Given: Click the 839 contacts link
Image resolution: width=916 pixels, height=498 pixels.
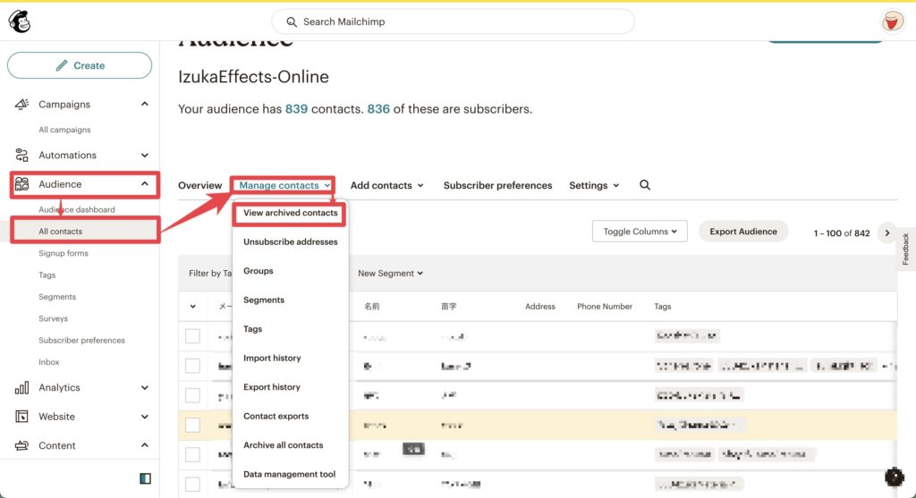Looking at the screenshot, I should (x=296, y=109).
